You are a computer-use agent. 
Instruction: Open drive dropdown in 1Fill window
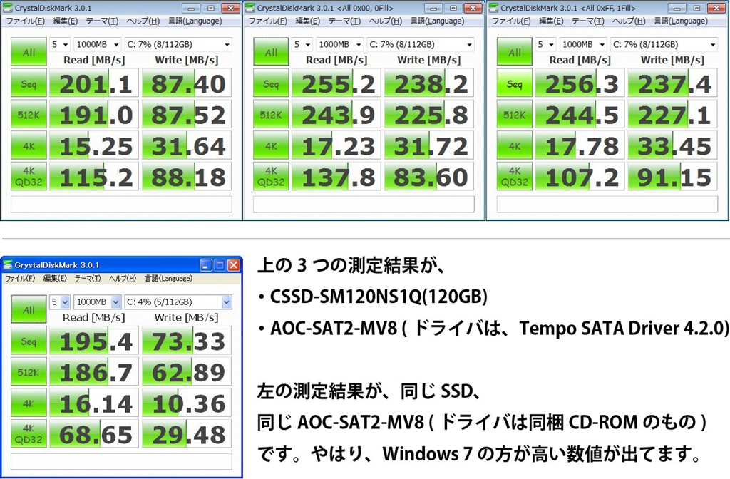pyautogui.click(x=664, y=45)
